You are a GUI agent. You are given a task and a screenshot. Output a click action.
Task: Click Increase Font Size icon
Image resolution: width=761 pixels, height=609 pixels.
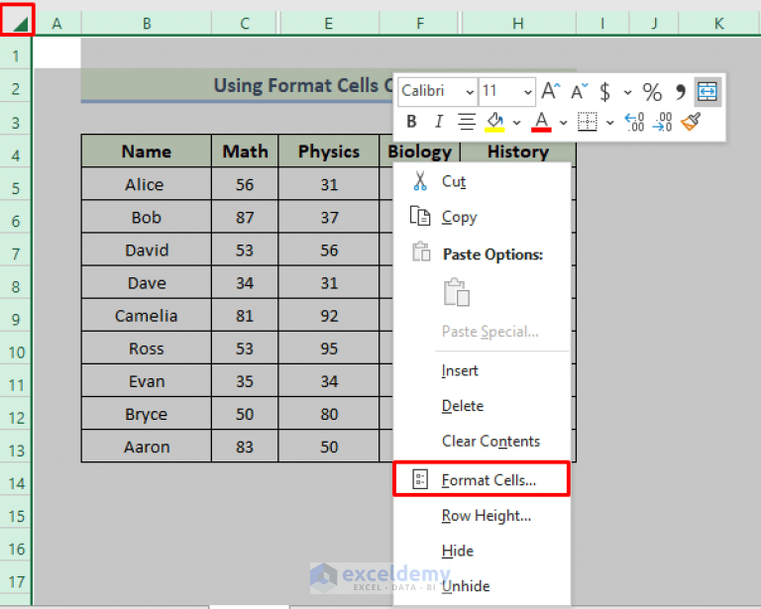[x=551, y=91]
